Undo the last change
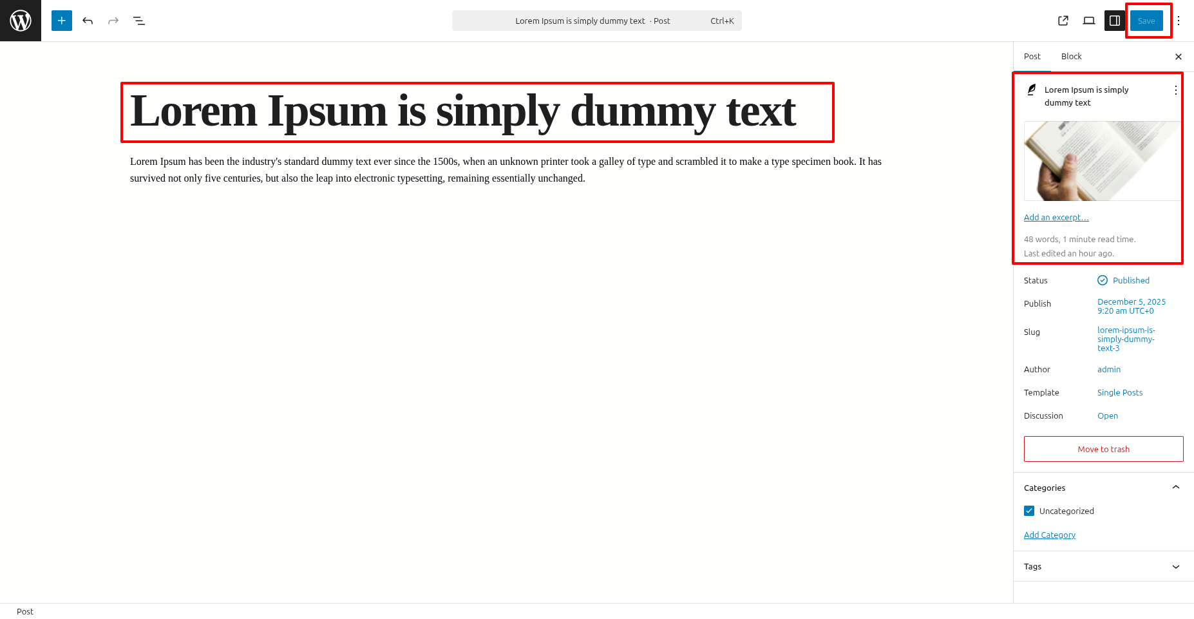This screenshot has width=1194, height=619. [88, 21]
